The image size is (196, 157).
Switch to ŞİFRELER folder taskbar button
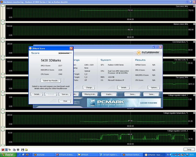point(87,155)
